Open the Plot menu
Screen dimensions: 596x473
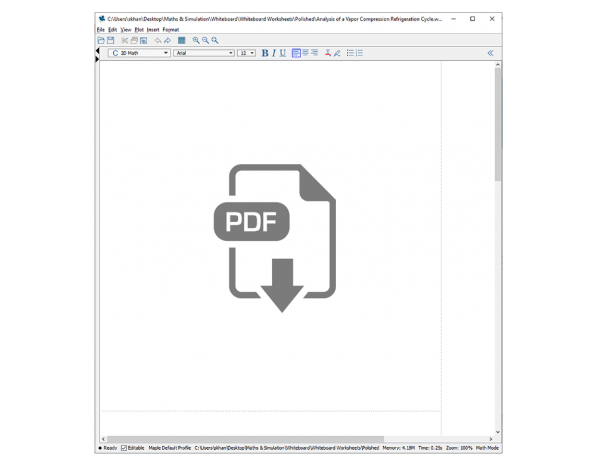point(139,30)
